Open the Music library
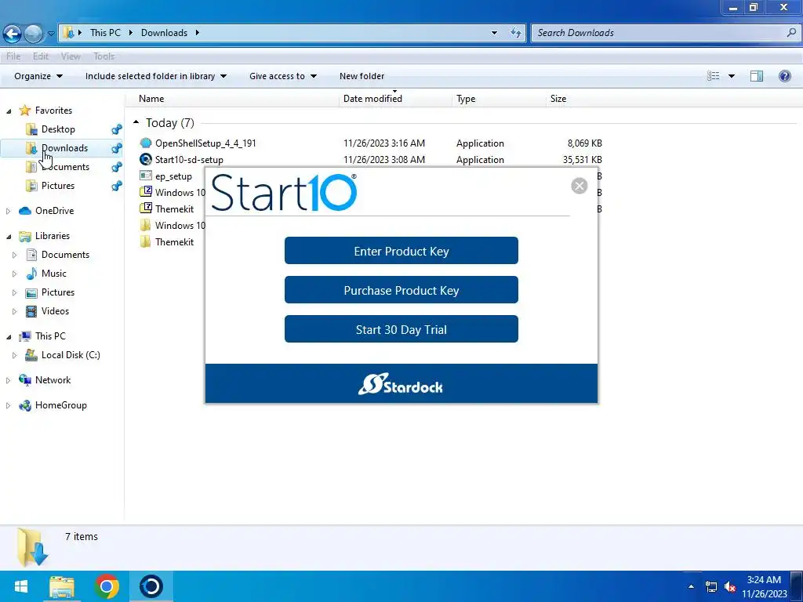This screenshot has height=602, width=803. 54,274
